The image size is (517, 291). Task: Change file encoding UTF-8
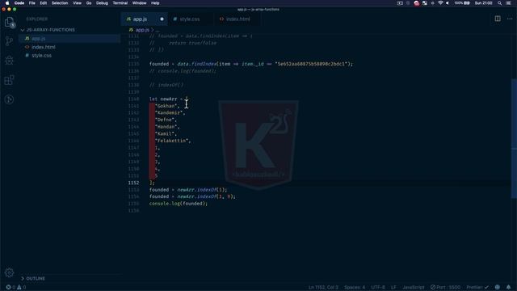click(x=378, y=287)
